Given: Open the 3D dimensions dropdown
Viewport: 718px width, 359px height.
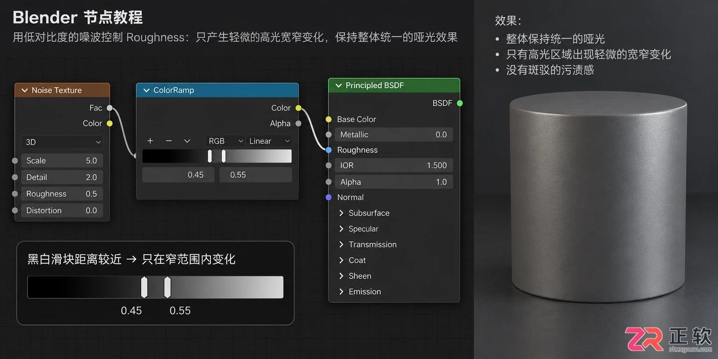Looking at the screenshot, I should 62,142.
